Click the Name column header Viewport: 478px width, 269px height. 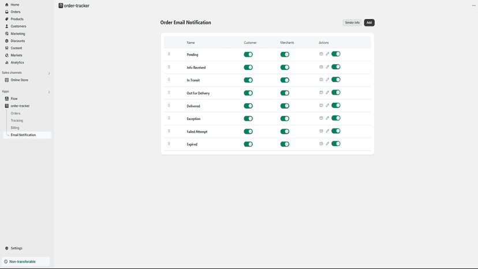point(191,43)
